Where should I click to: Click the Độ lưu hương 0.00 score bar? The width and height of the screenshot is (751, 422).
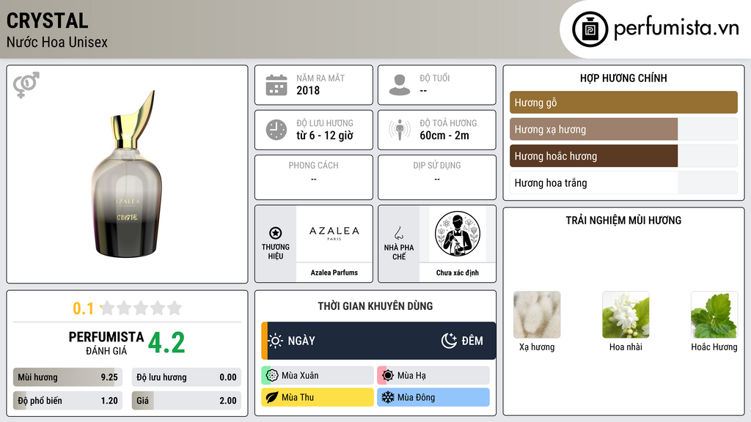click(x=186, y=377)
